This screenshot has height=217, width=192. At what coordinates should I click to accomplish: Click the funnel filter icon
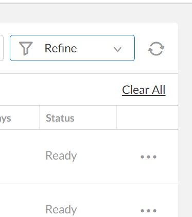26,48
